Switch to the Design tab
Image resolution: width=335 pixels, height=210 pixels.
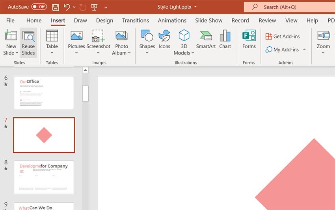[104, 20]
